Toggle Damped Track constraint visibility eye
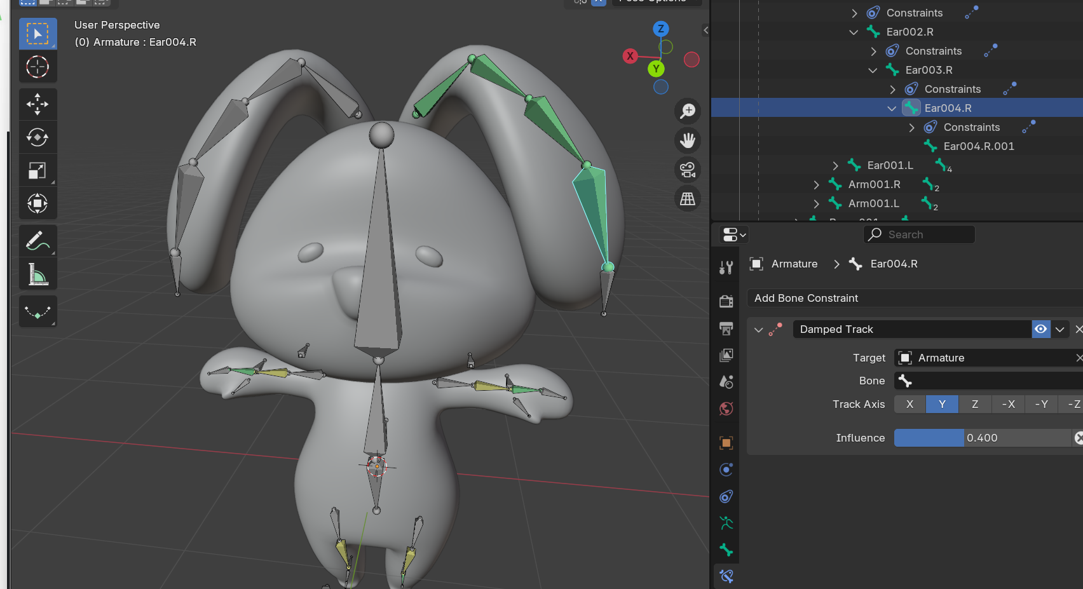Viewport: 1083px width, 589px height. click(1040, 329)
